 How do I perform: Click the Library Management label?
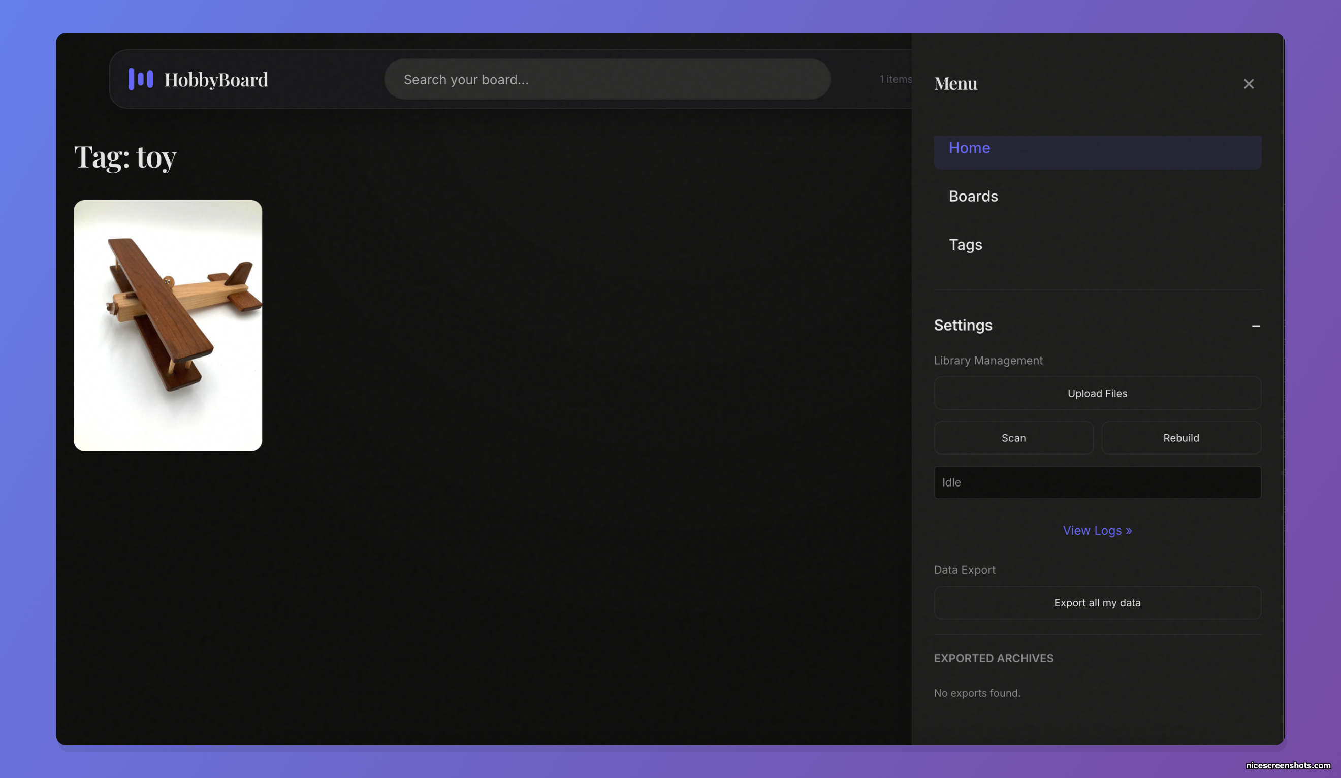[x=987, y=360]
